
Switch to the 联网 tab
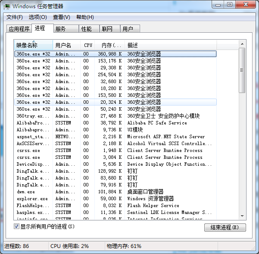[x=110, y=29]
